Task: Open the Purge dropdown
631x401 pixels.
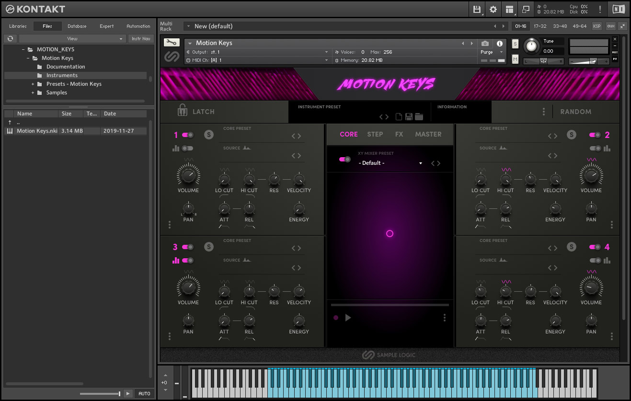Action: click(492, 52)
